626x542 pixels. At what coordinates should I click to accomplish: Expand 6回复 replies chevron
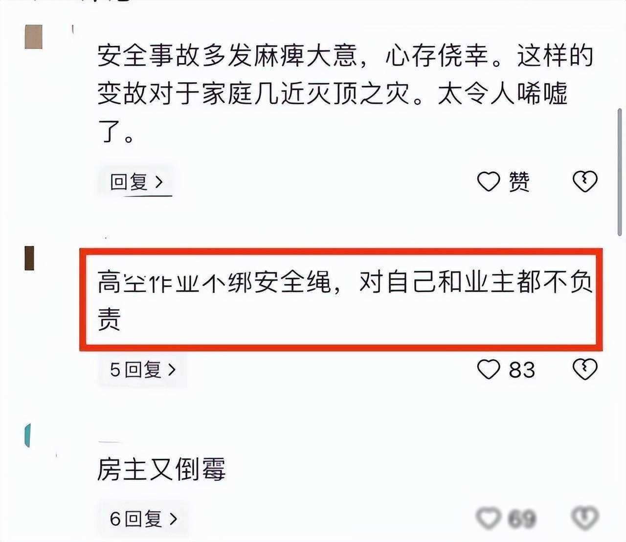[x=173, y=518]
